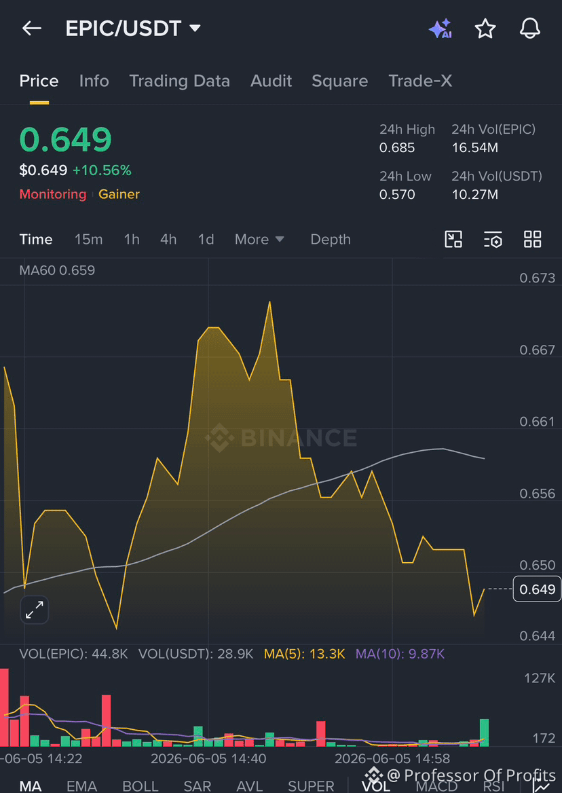Image resolution: width=562 pixels, height=793 pixels.
Task: Open the AI sparkle assistant icon
Action: (x=441, y=29)
